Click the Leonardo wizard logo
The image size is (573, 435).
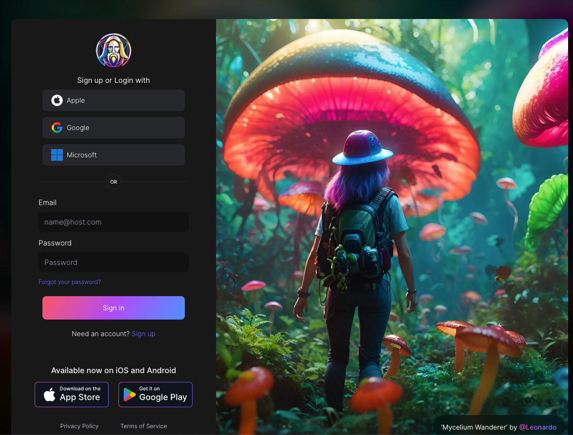114,50
